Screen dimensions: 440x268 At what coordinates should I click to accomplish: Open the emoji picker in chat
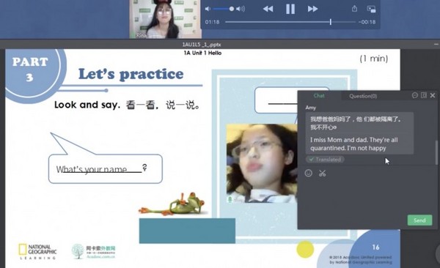pyautogui.click(x=309, y=173)
